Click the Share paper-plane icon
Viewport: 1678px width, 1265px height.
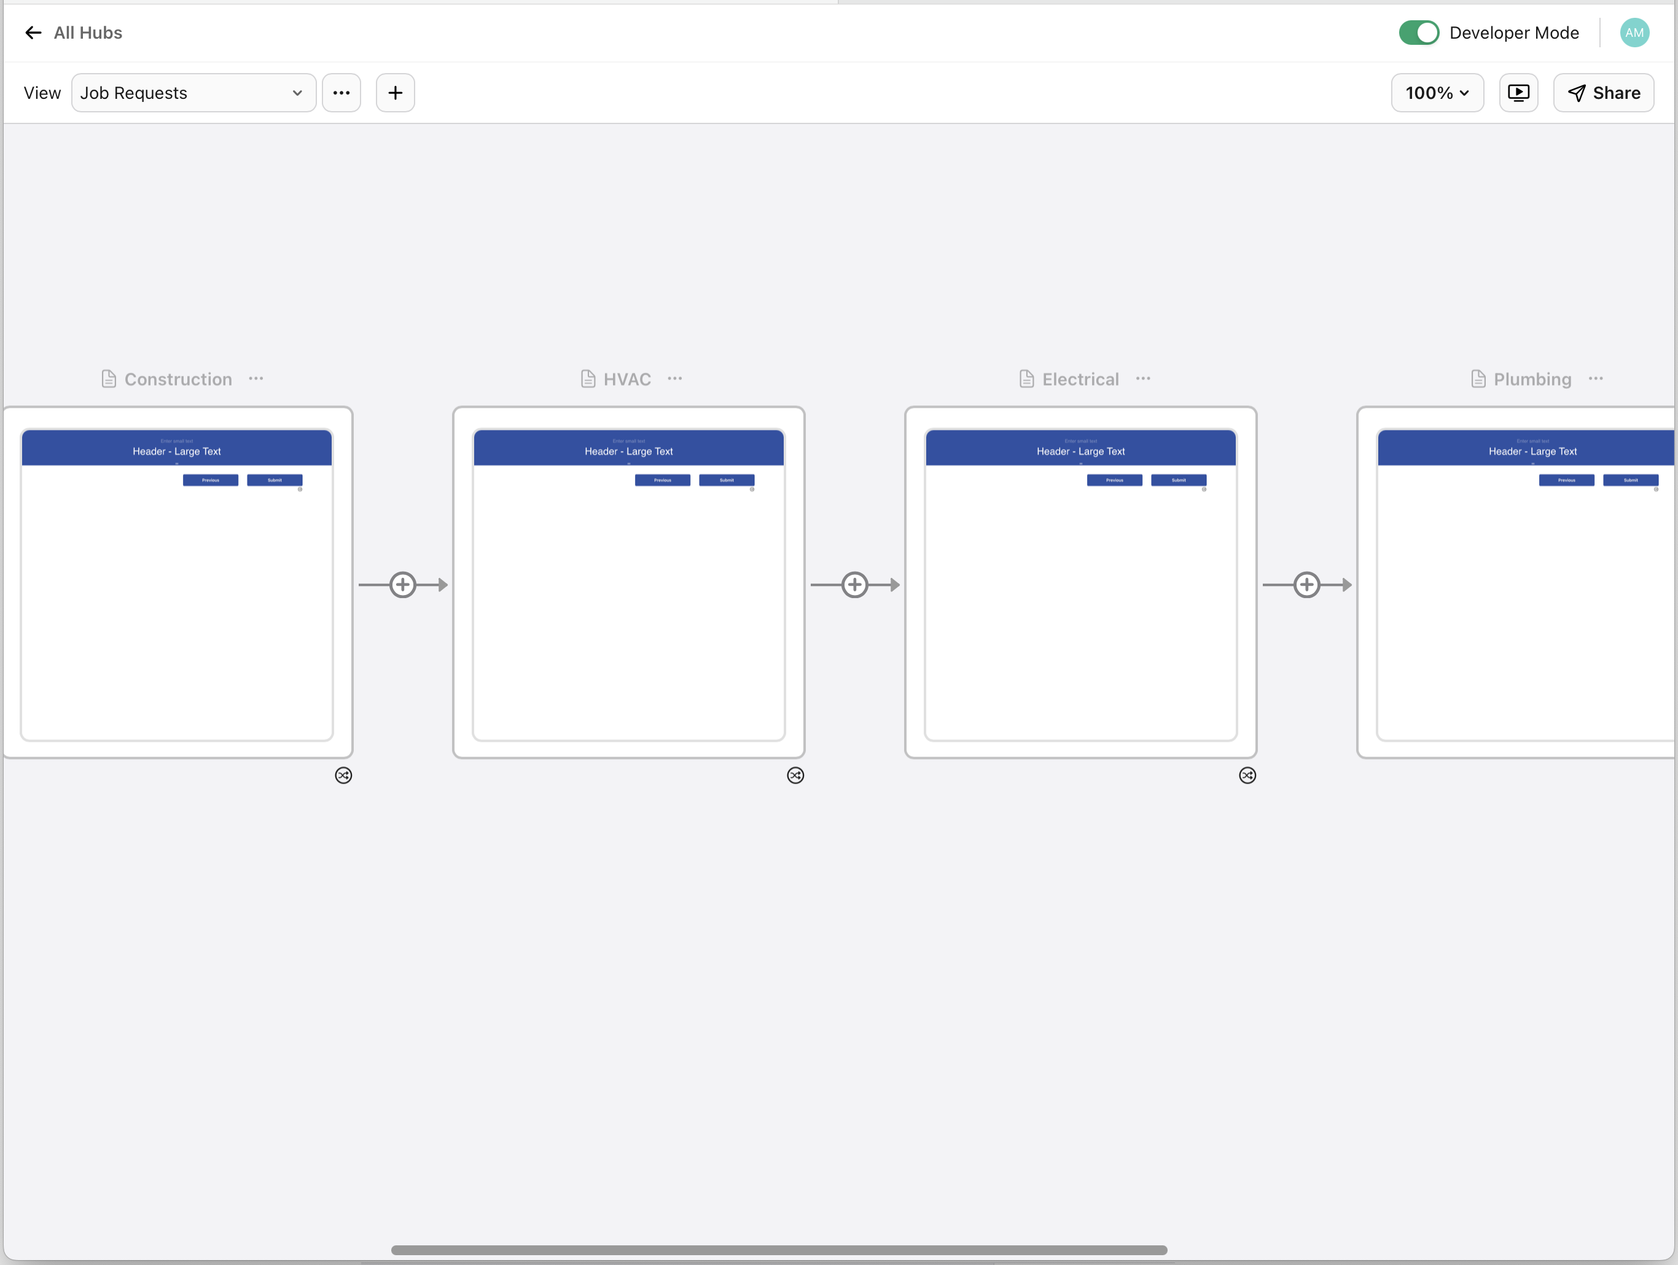click(x=1576, y=93)
